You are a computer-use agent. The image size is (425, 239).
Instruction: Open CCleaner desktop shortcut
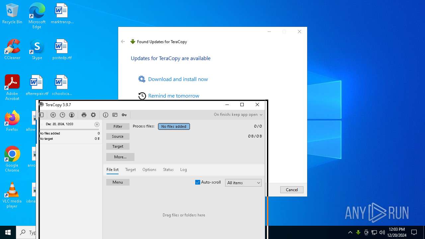tap(12, 50)
